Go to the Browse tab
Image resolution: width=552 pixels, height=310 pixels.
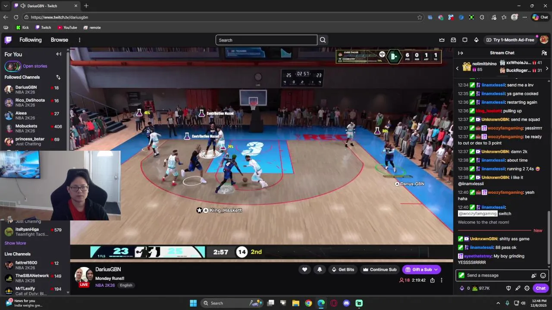click(x=60, y=40)
